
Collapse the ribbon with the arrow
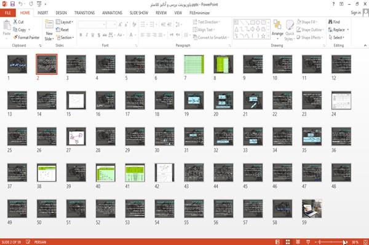click(x=365, y=45)
